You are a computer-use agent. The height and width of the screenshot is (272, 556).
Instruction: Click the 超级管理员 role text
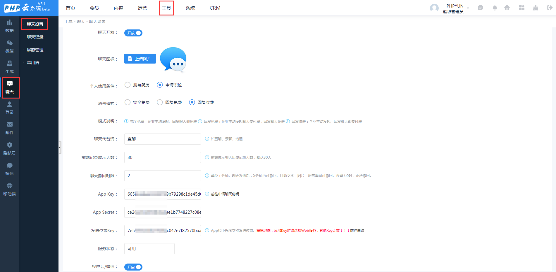click(x=453, y=12)
